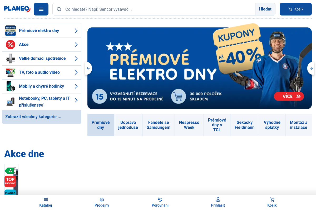The image size is (316, 210).
Task: Expand Notebooky, PC, tablety a IT chevron
Action: (76, 100)
